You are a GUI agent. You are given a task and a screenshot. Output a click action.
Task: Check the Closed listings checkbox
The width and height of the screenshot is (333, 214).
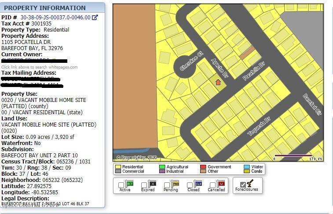click(x=190, y=185)
